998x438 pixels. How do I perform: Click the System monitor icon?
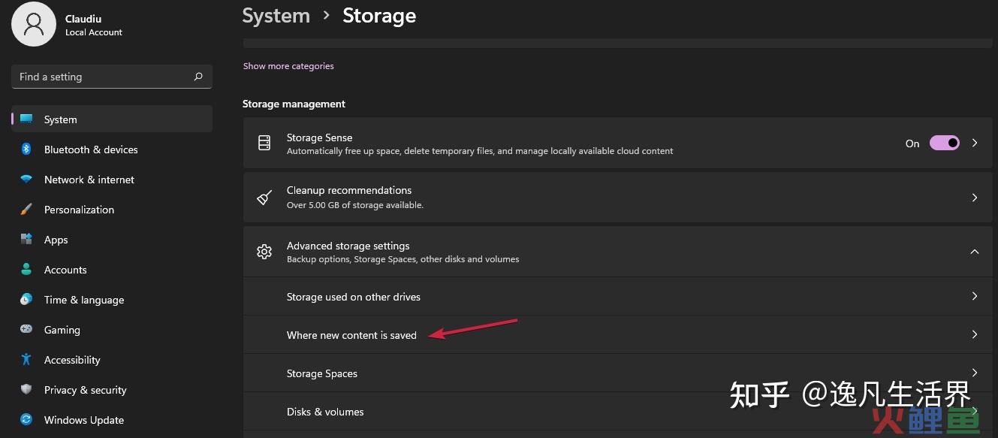click(x=26, y=119)
